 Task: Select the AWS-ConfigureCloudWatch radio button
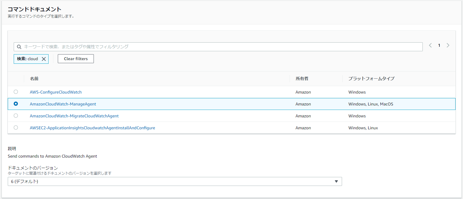16,92
